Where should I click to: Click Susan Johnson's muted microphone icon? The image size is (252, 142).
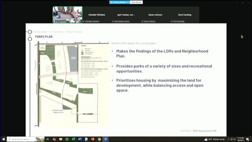click(143, 21)
